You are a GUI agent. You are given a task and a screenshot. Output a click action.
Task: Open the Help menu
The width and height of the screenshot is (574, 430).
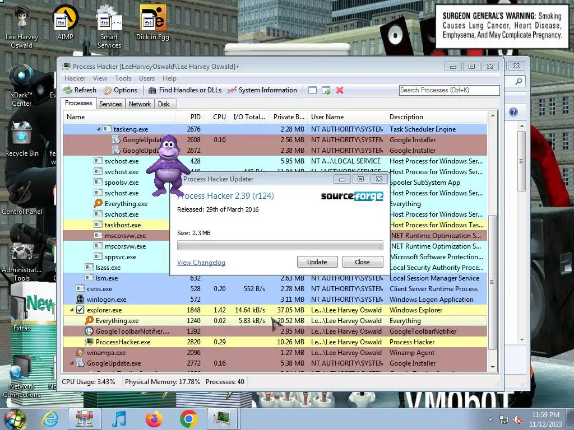(169, 78)
